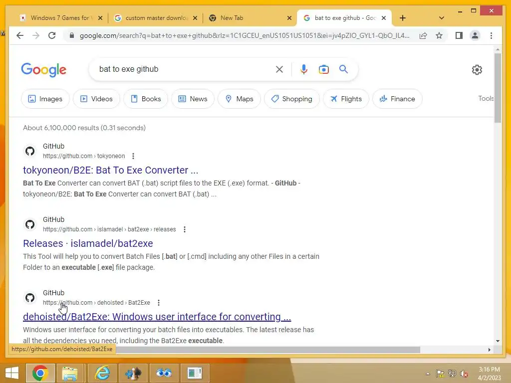Filter results by Books
Image resolution: width=511 pixels, height=383 pixels.
pyautogui.click(x=146, y=99)
